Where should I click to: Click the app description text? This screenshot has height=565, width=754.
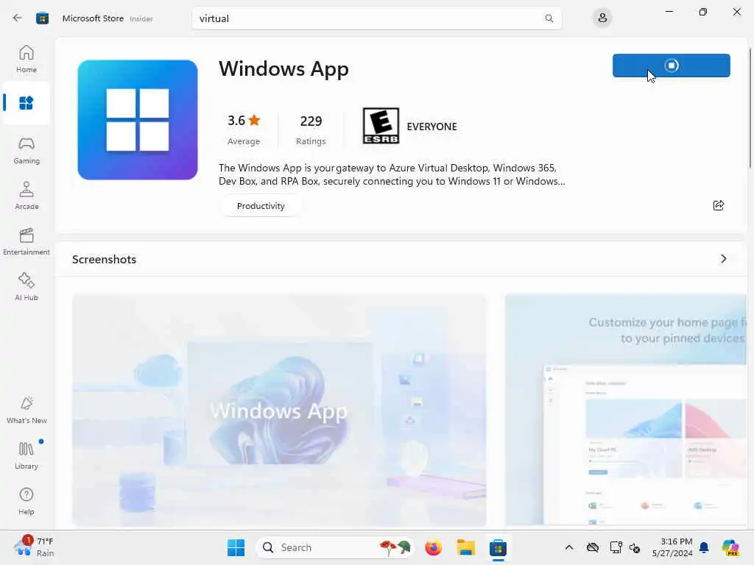coord(392,174)
